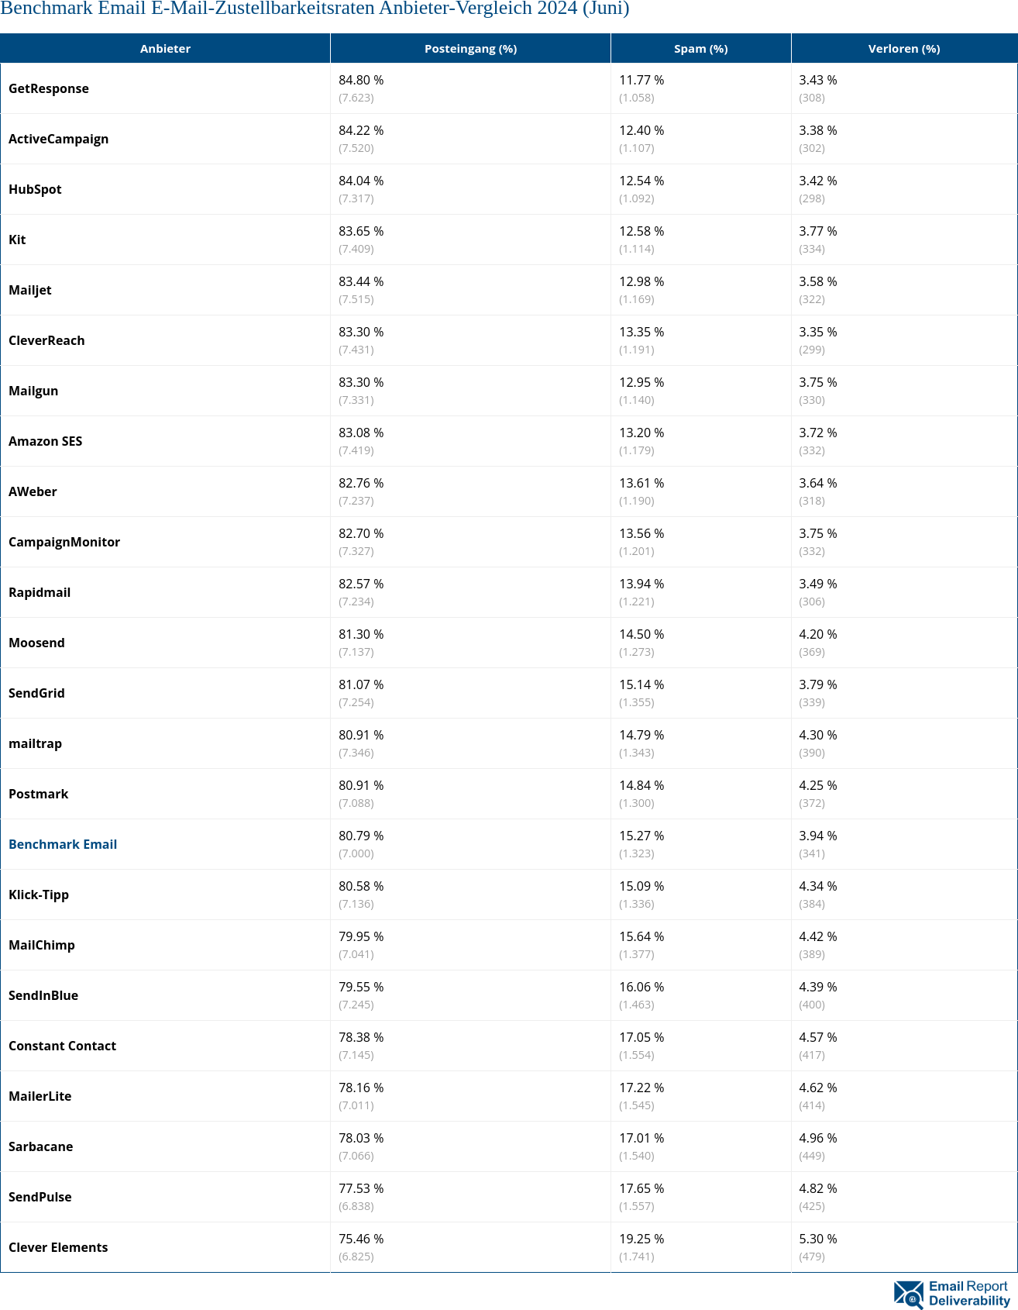Click the Amazon SES provider name
This screenshot has width=1018, height=1310.
pos(45,441)
